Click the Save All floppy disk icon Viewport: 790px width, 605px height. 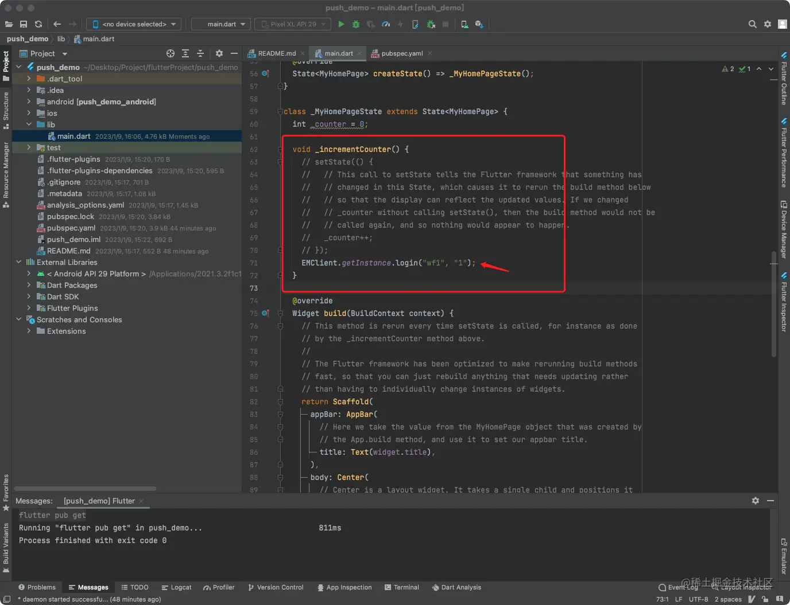(24, 24)
